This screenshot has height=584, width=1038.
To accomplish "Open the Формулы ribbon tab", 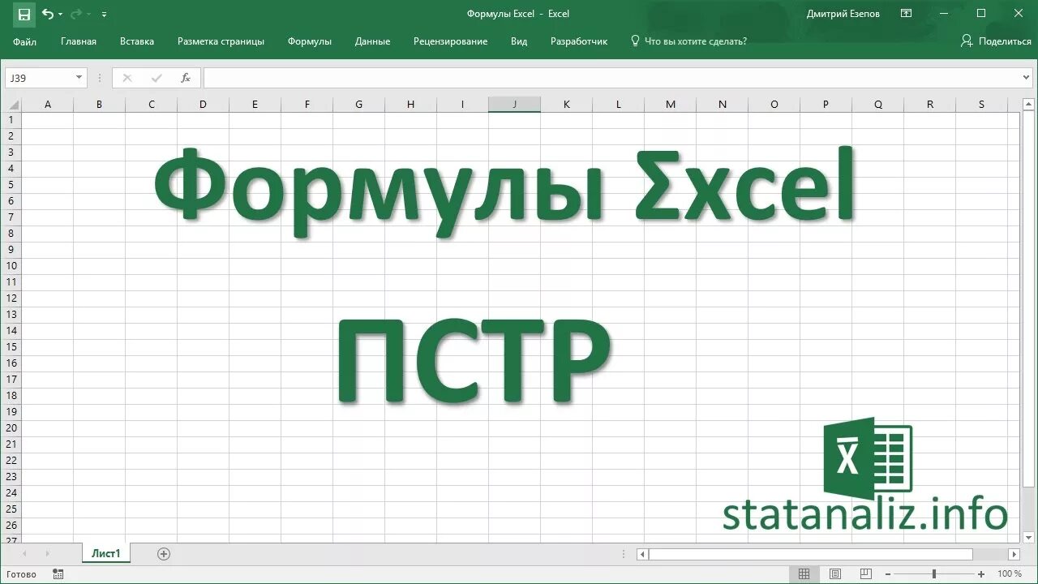I will coord(310,41).
